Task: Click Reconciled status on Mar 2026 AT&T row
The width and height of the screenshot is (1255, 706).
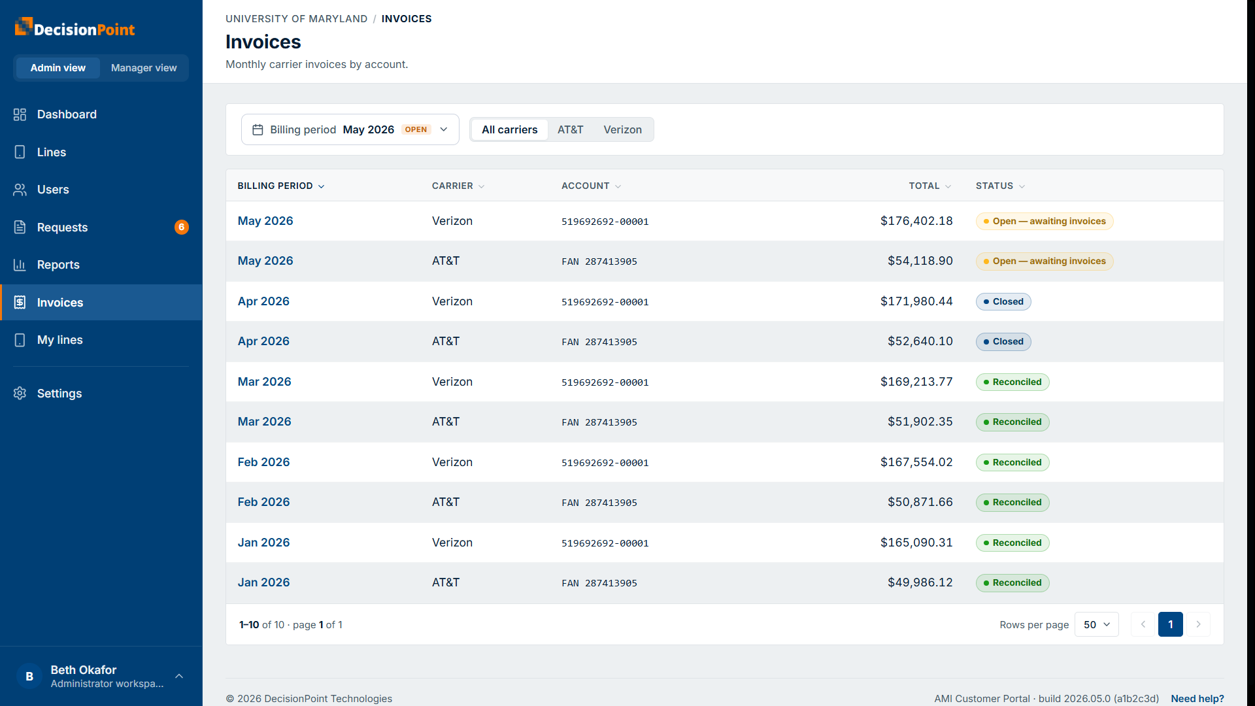Action: (1012, 422)
